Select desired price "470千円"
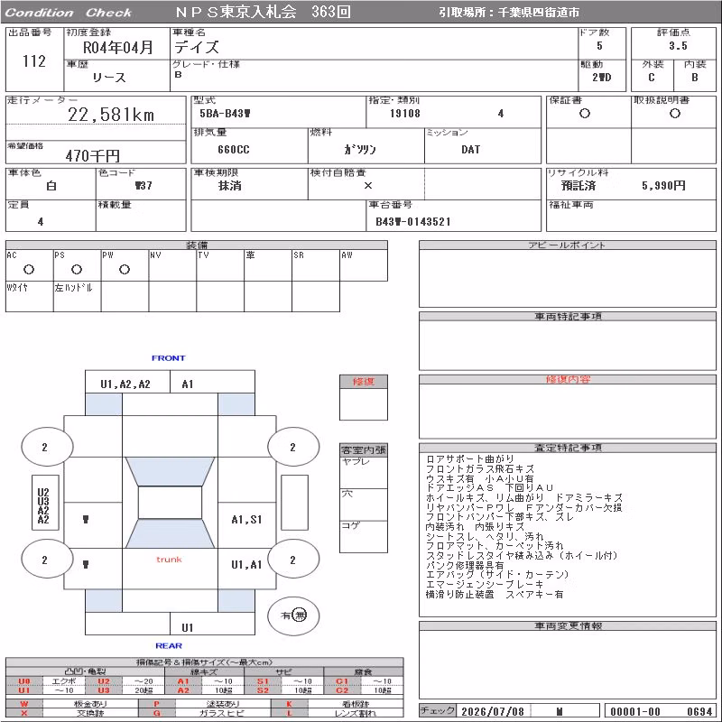This screenshot has height=722, width=722. [x=93, y=155]
